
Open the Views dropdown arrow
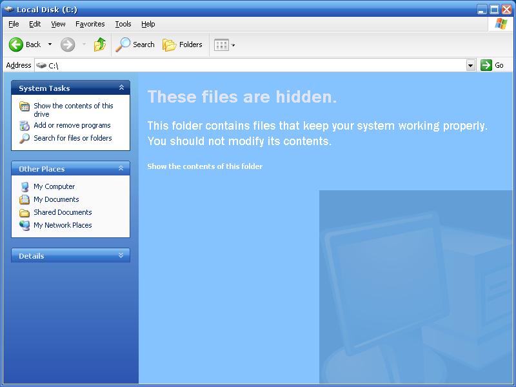tap(233, 45)
